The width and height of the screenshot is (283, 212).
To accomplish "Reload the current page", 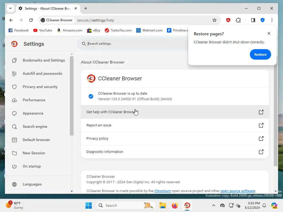I will pyautogui.click(x=31, y=20).
